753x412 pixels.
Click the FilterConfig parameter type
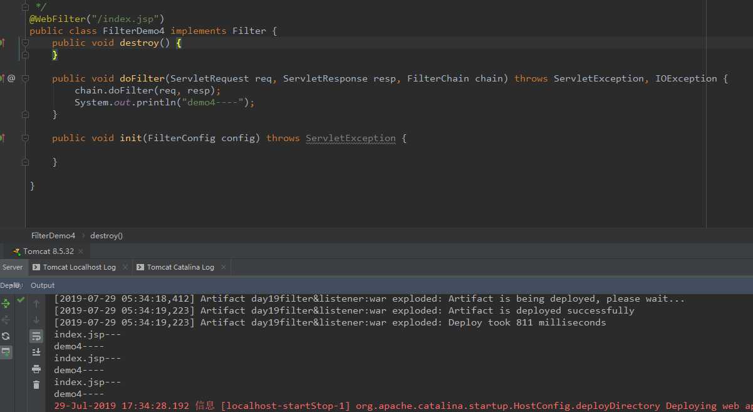[182, 138]
